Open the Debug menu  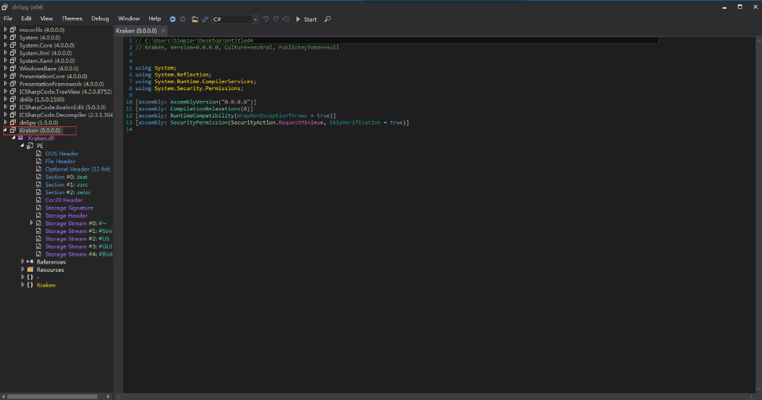100,19
